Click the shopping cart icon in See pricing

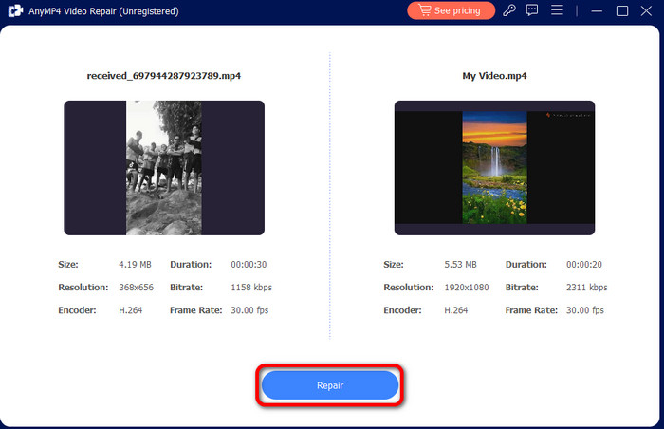point(424,10)
